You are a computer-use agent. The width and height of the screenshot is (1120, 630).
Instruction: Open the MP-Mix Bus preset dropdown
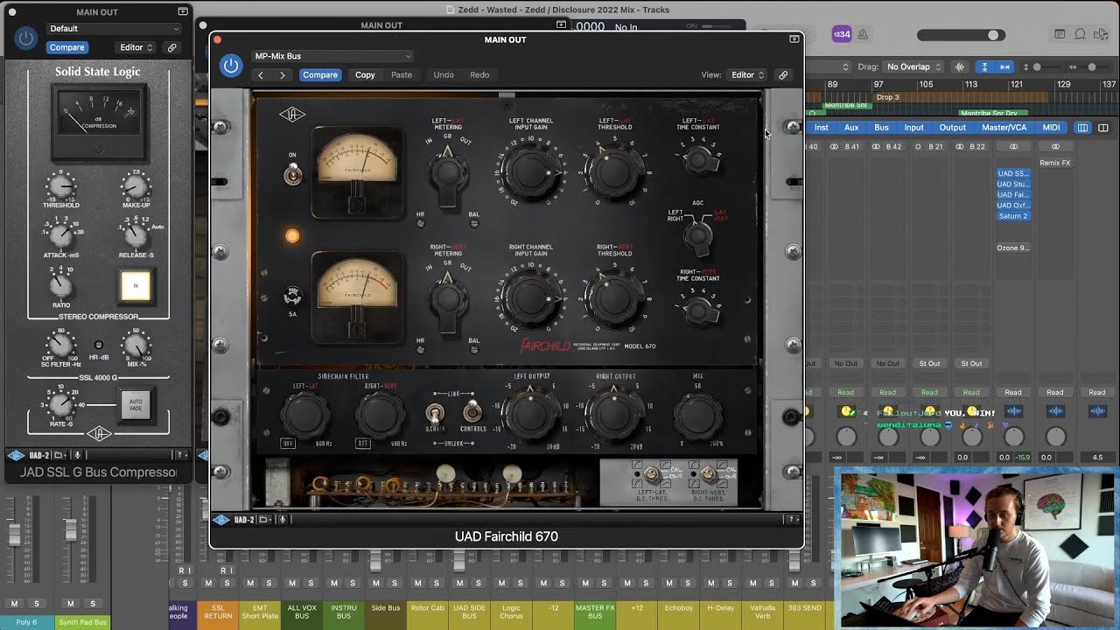coord(332,56)
